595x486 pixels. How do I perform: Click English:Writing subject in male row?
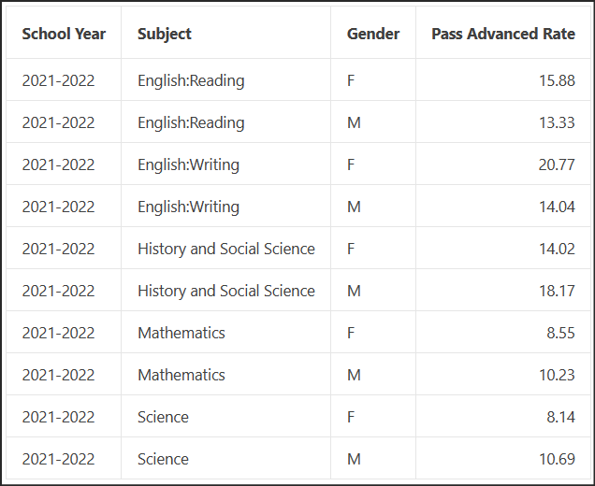[x=188, y=207]
